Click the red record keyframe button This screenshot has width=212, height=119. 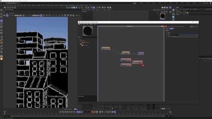tap(92, 112)
